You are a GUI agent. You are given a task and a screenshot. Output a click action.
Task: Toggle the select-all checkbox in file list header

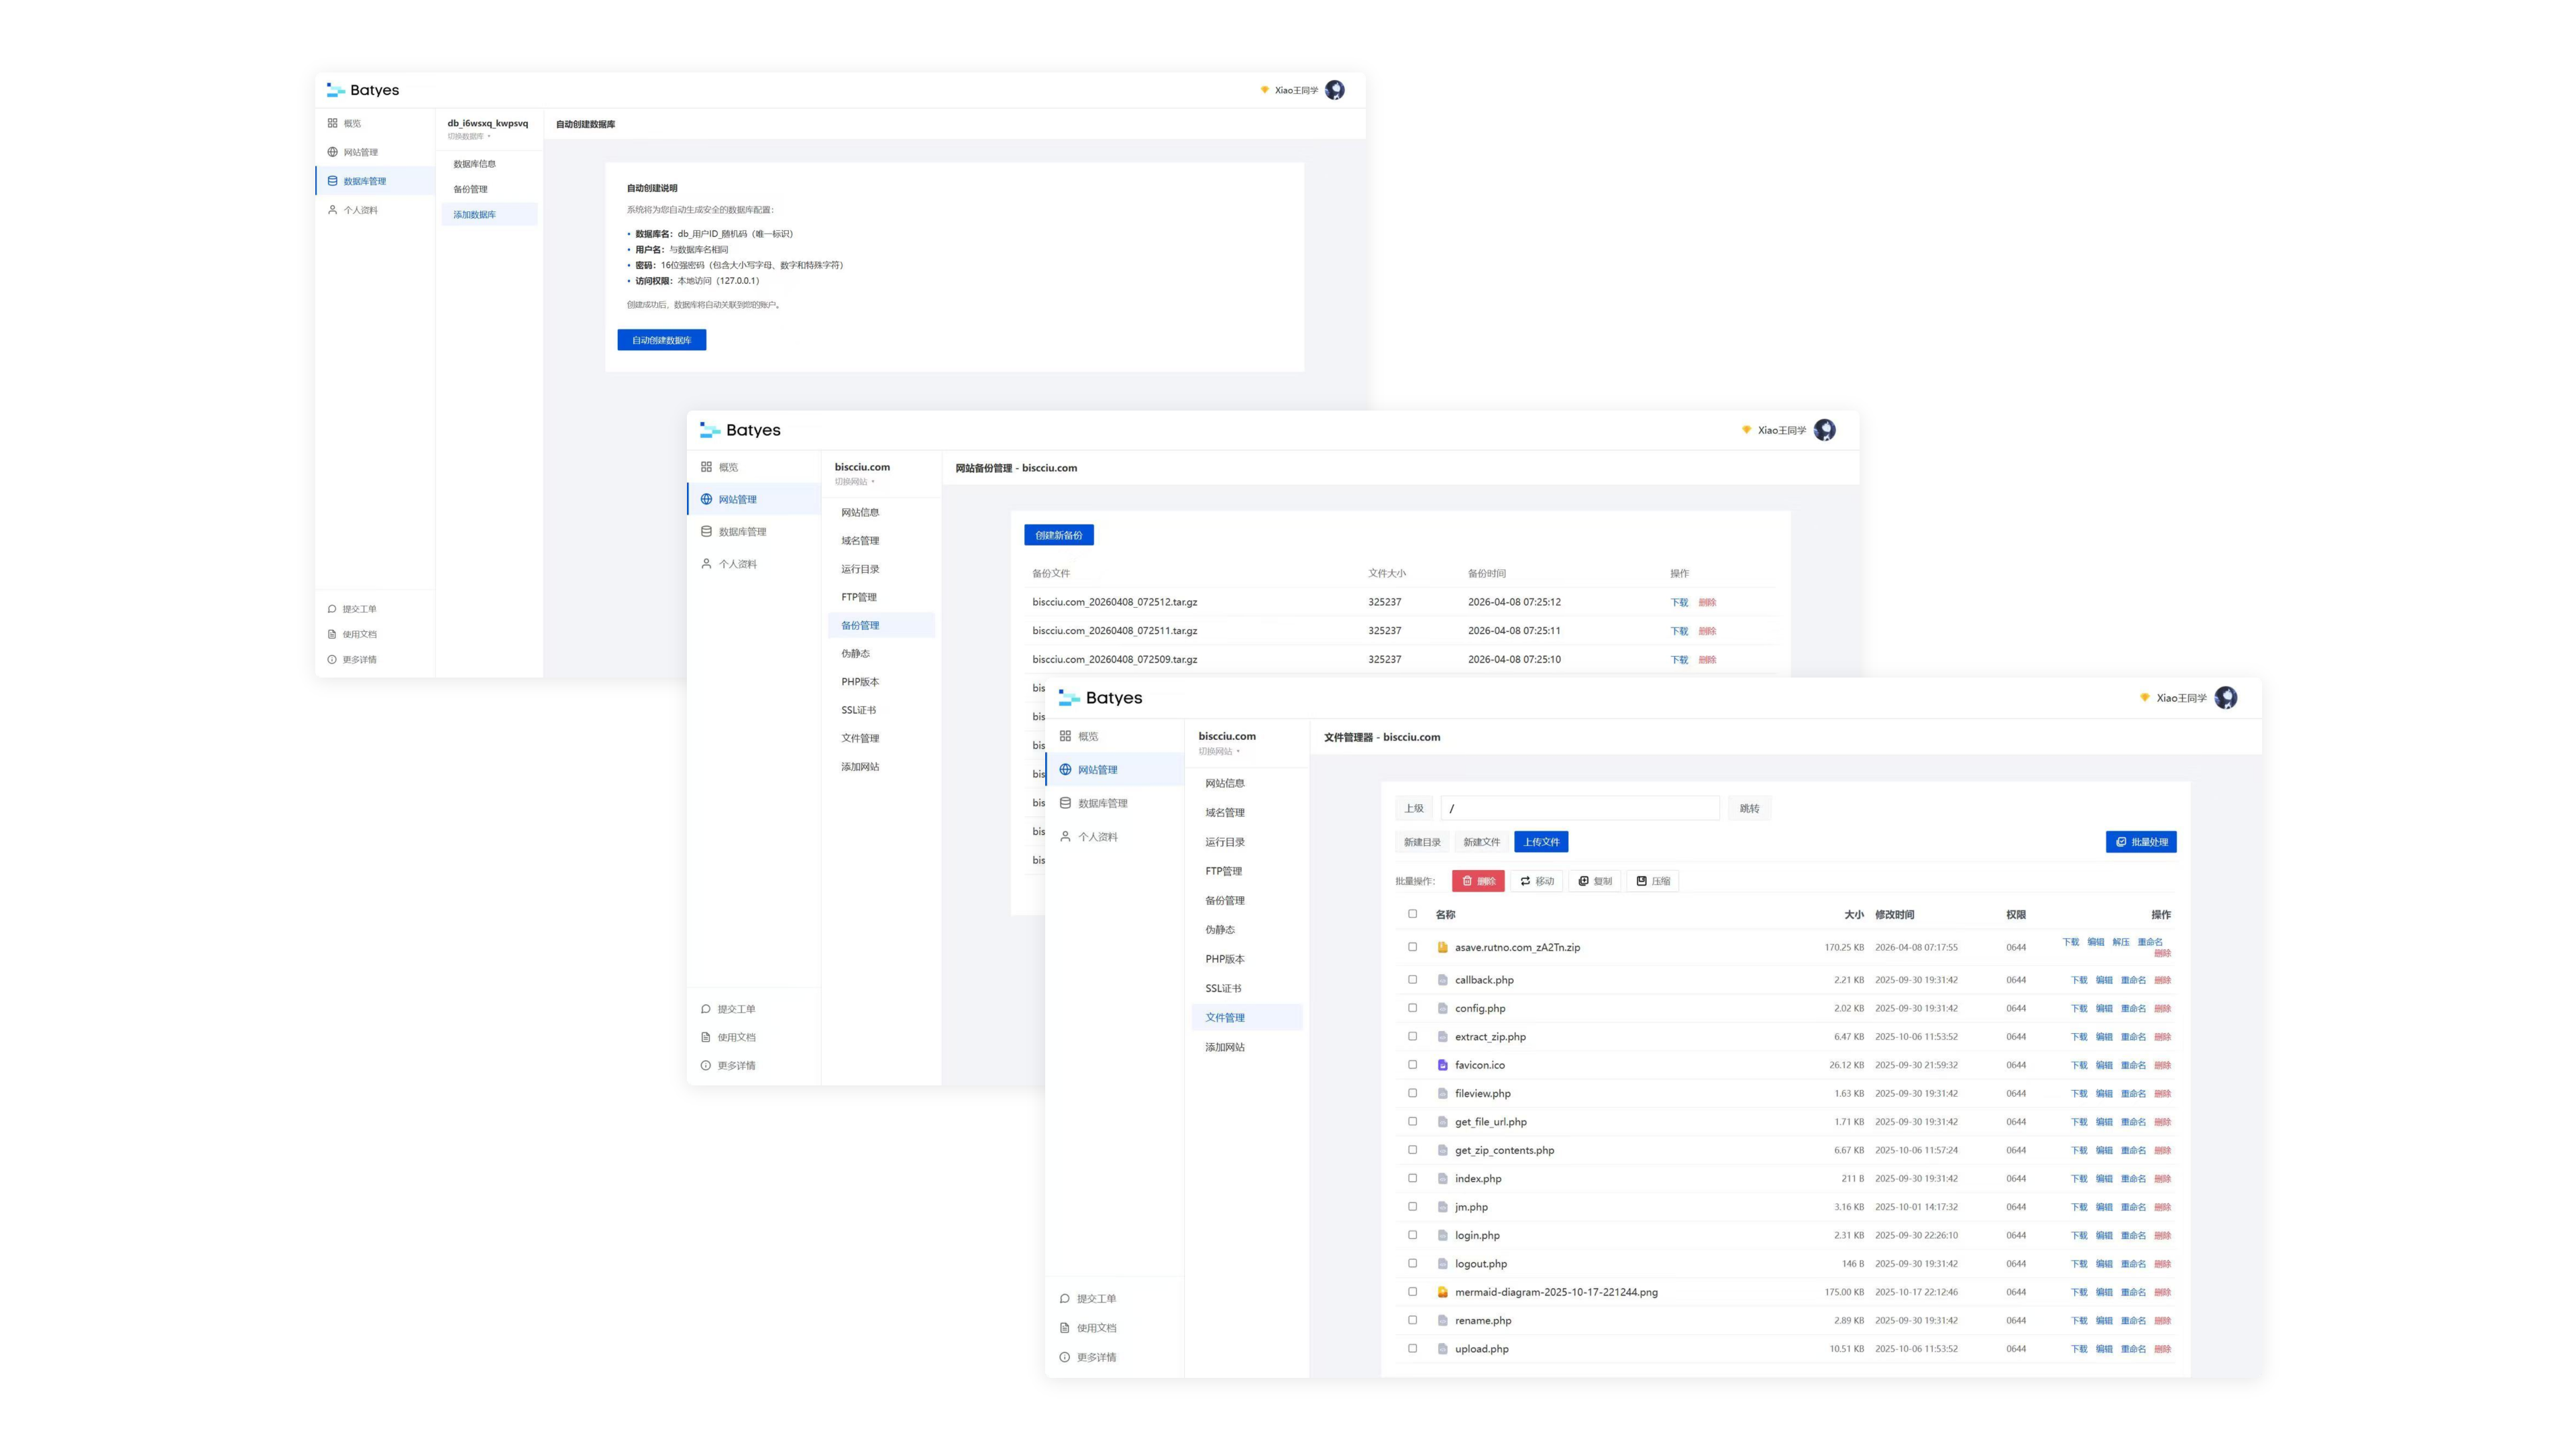coord(1412,913)
